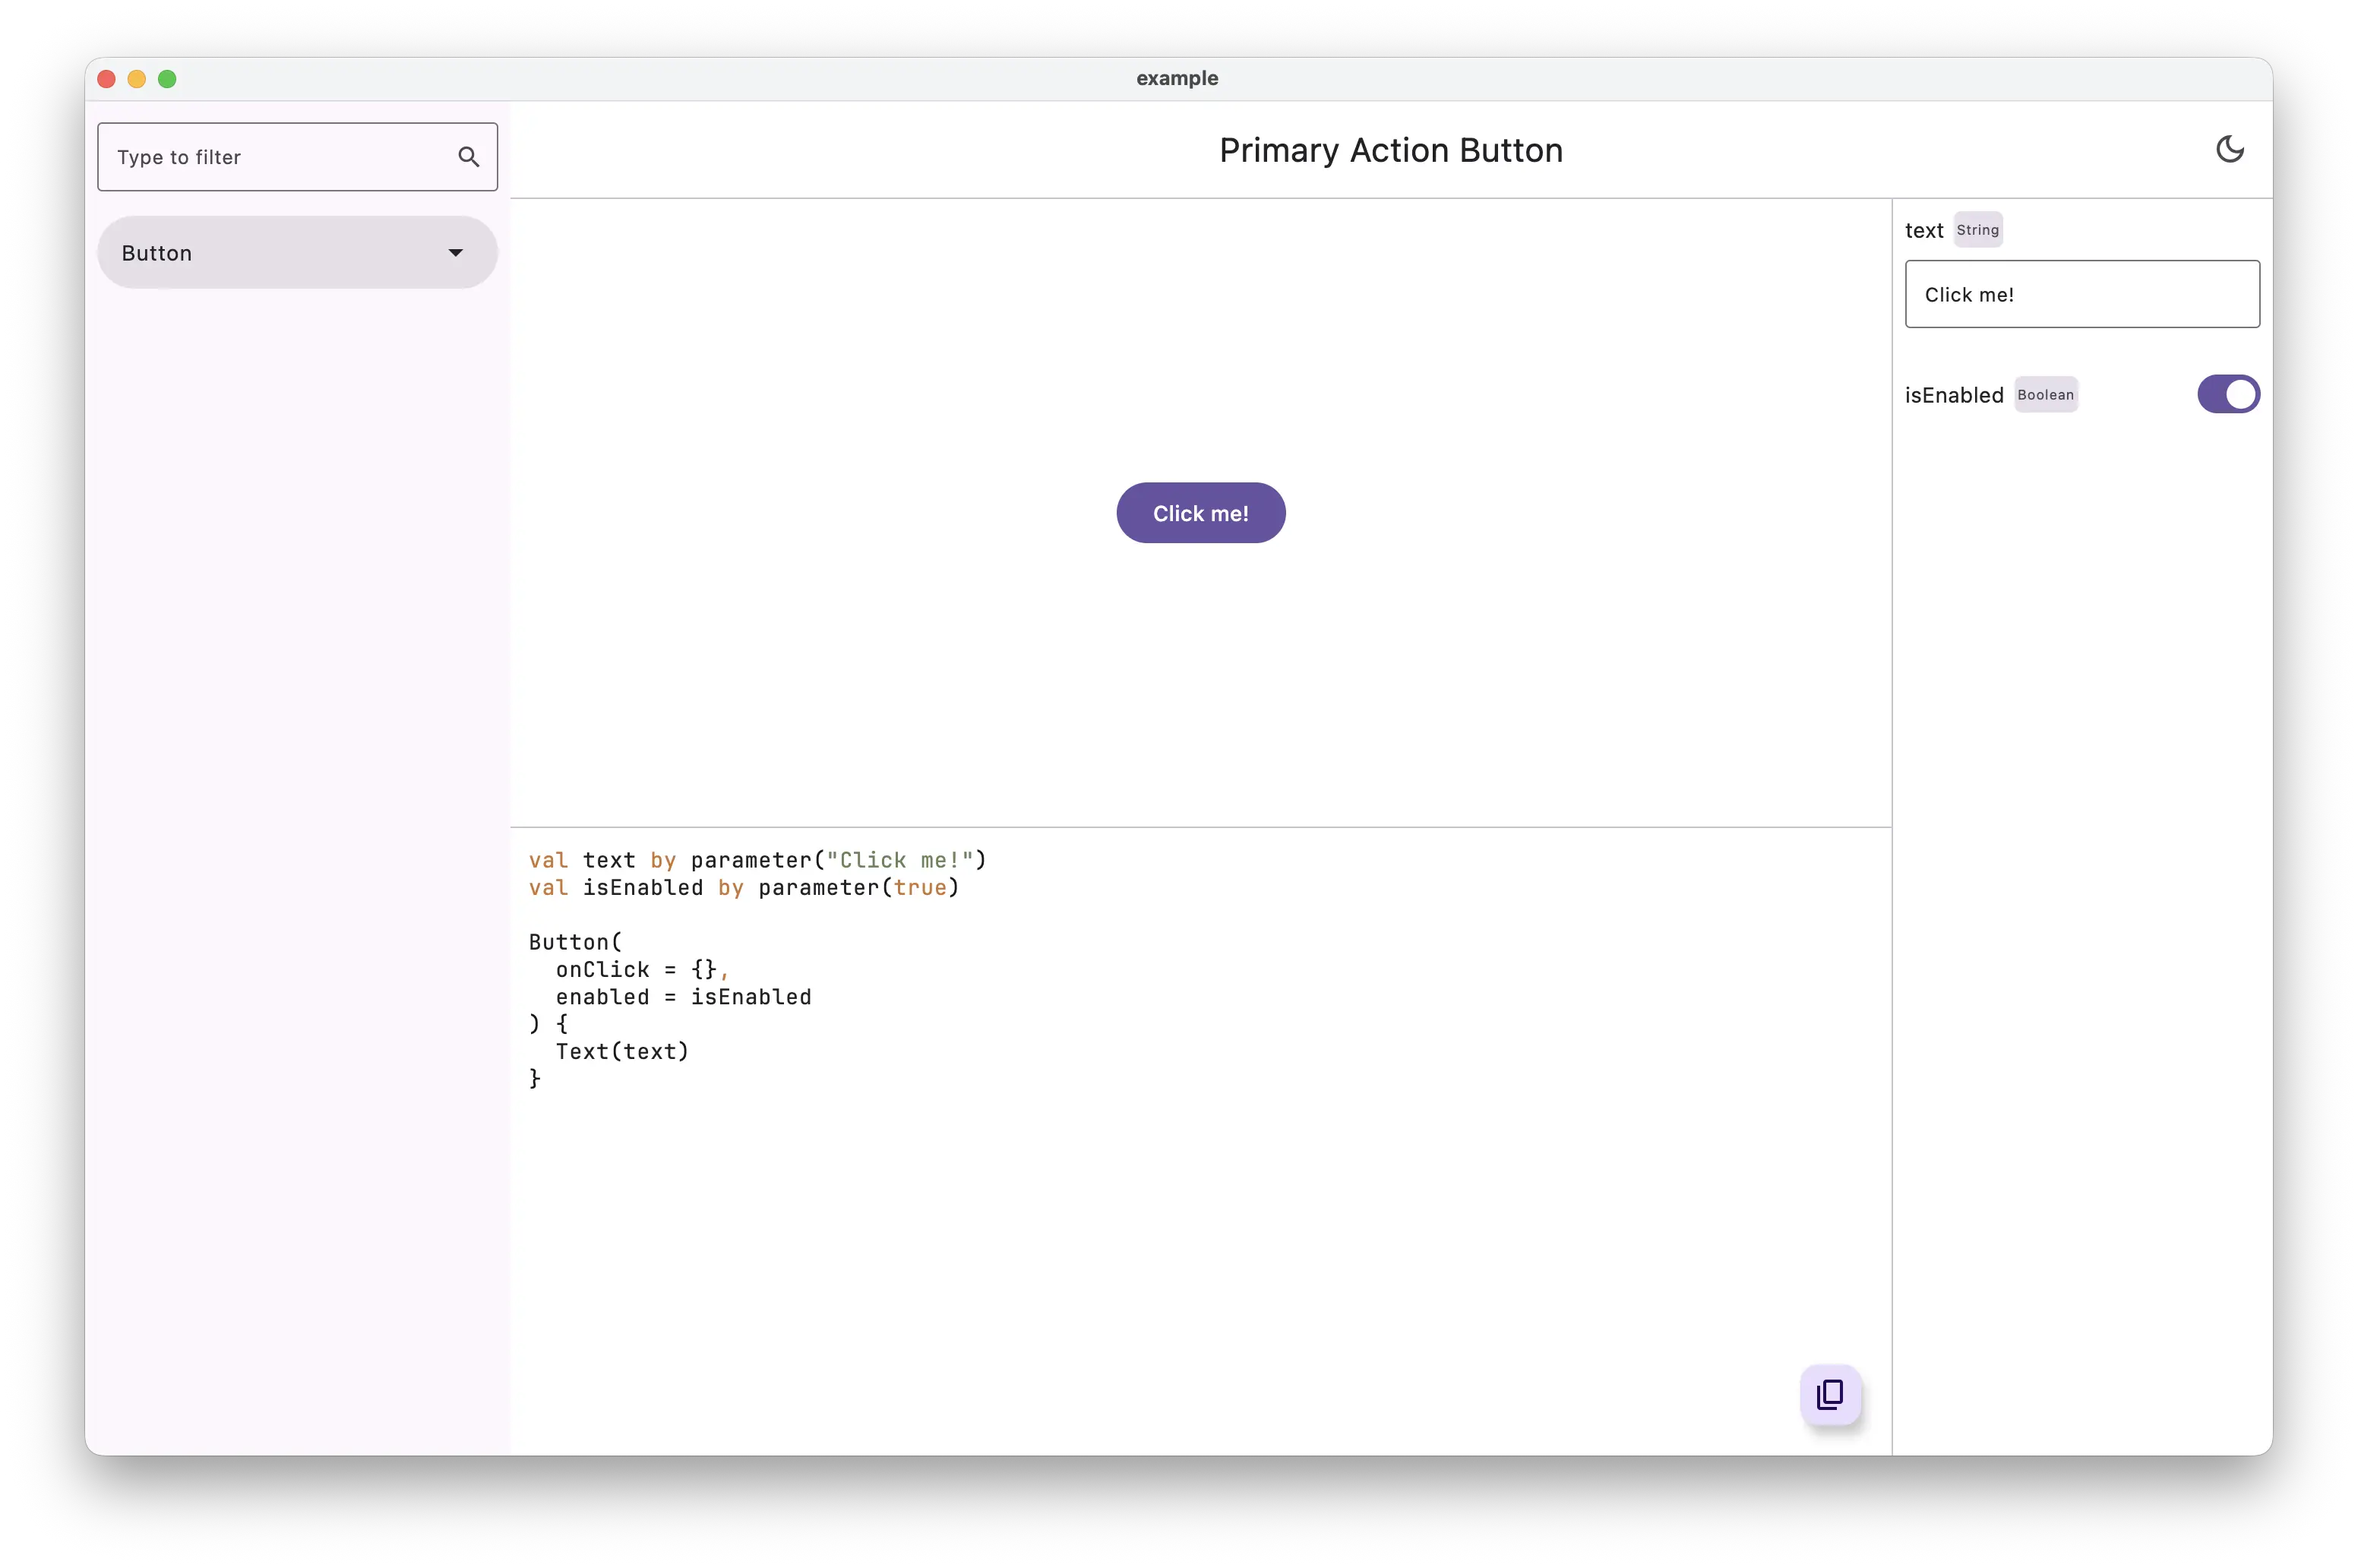This screenshot has width=2358, height=1568.
Task: Toggle the isEnabled switch off
Action: pyautogui.click(x=2227, y=394)
